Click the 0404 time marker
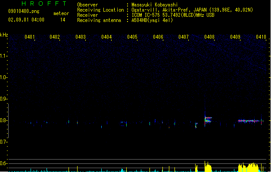Screen dimensions: 271x172 (106, 37)
